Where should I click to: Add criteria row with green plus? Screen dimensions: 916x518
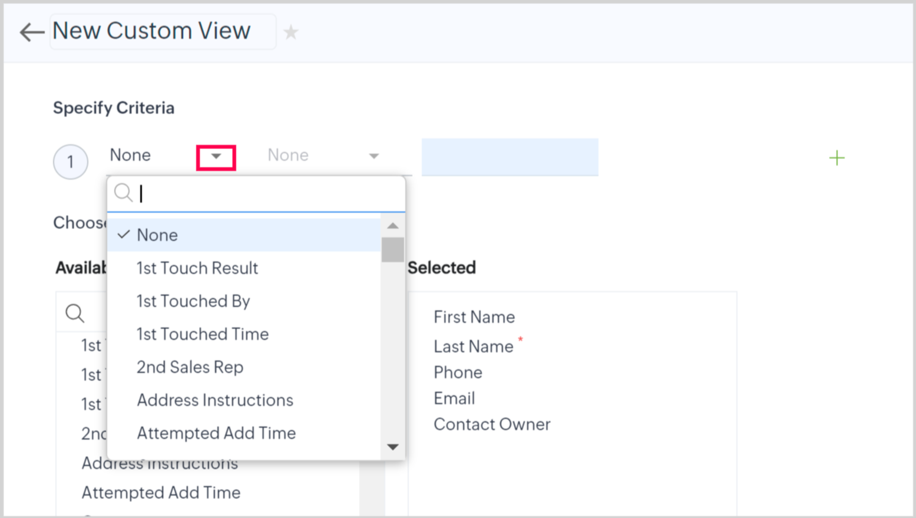[836, 158]
